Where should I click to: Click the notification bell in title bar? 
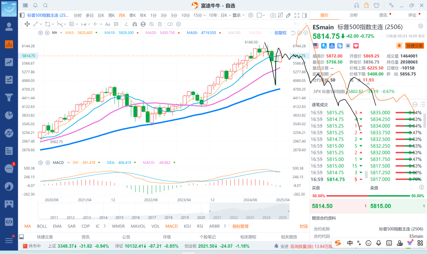[36, 6]
